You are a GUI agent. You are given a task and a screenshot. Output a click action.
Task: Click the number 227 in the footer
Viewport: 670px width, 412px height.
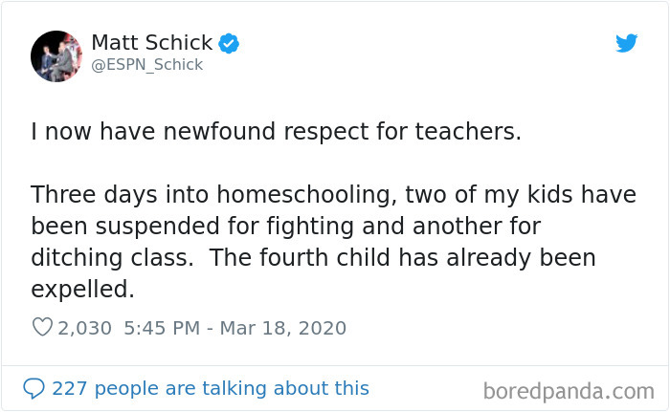coord(69,388)
